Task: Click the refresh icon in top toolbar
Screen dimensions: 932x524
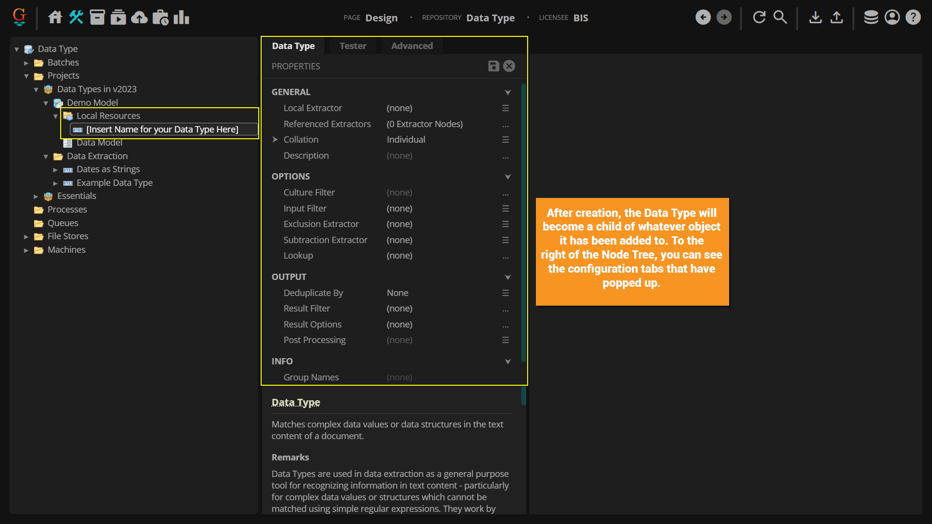Action: coord(759,17)
